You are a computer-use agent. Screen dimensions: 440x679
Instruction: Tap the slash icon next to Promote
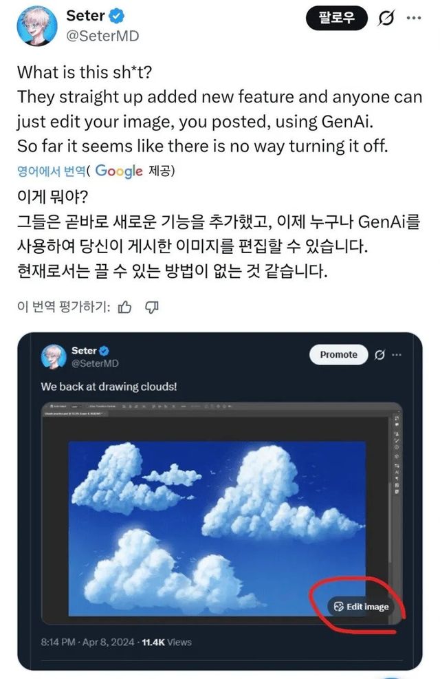[x=379, y=354]
